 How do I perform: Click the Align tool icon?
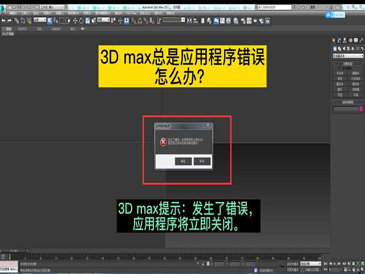pos(196,21)
